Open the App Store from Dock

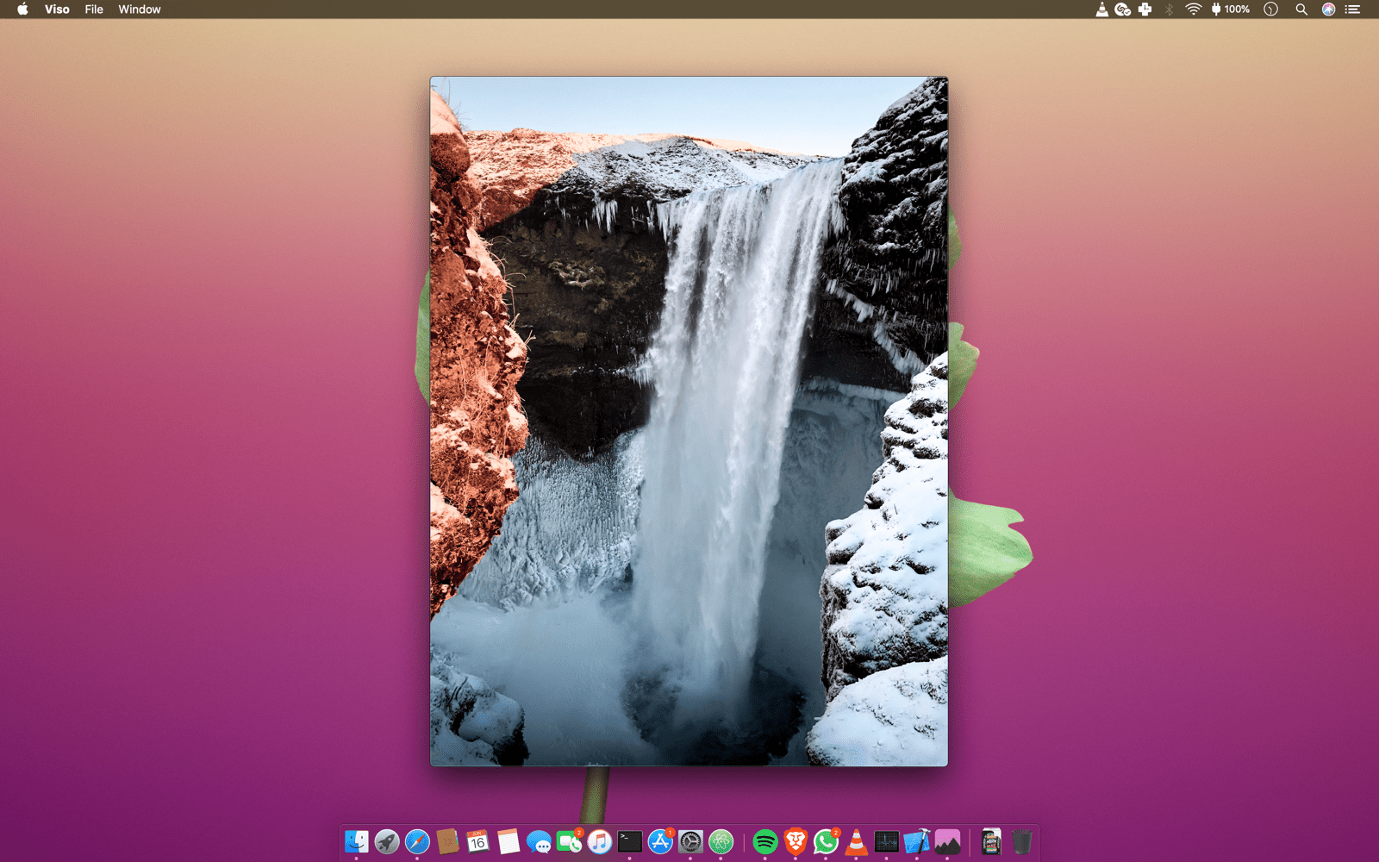click(x=660, y=841)
